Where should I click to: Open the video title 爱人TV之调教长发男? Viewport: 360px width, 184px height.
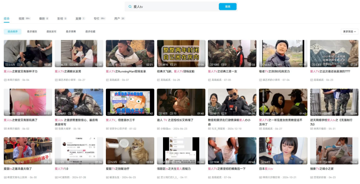click(68, 71)
